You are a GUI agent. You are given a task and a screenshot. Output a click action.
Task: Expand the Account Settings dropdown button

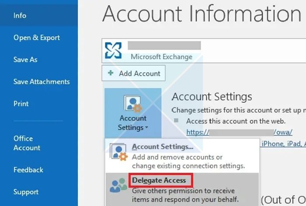pyautogui.click(x=133, y=113)
